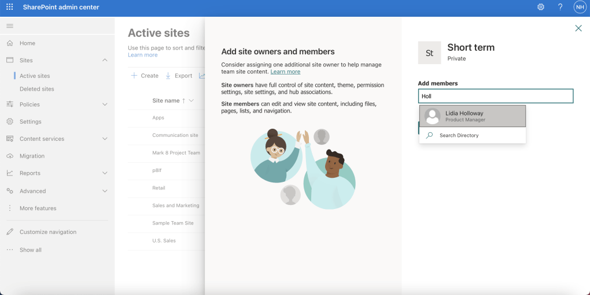The height and width of the screenshot is (295, 590).
Task: Expand the Advanced section chevron
Action: point(105,191)
